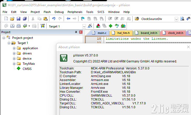Screen dimensions: 191x115
Task: Expand the drivers folder group
Action: [14, 53]
